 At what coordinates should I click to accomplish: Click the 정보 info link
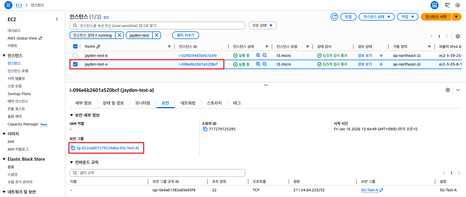click(106, 17)
